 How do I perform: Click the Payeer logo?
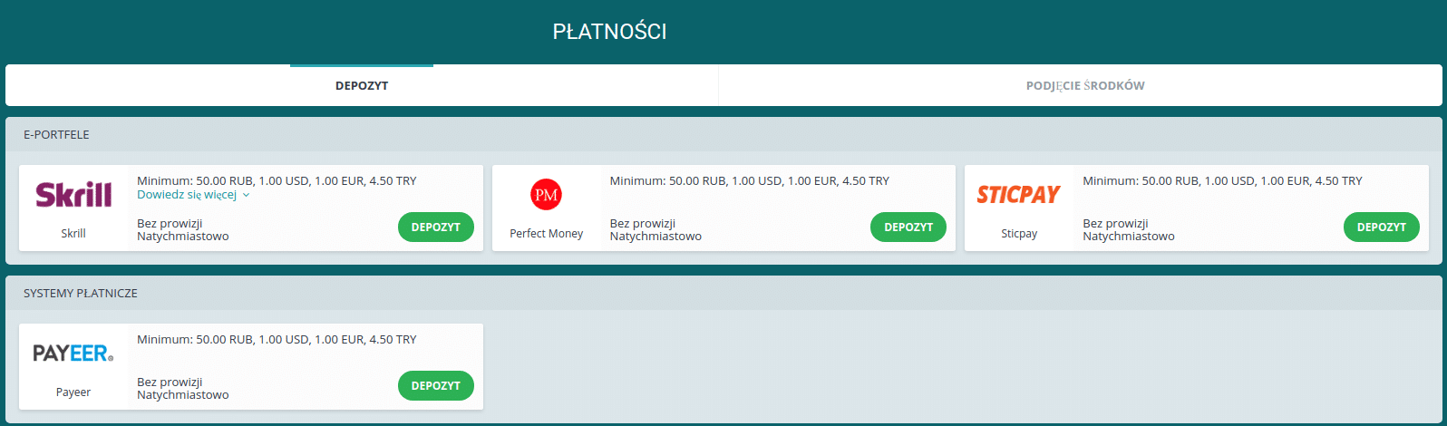click(73, 353)
